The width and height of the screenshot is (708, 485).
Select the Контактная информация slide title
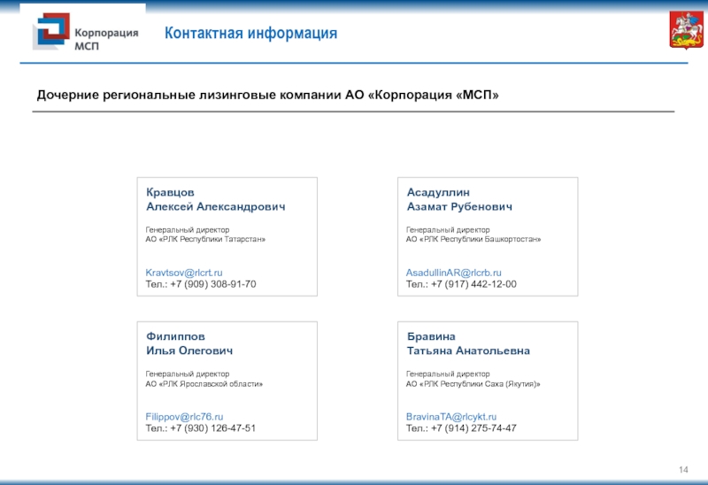pos(251,34)
